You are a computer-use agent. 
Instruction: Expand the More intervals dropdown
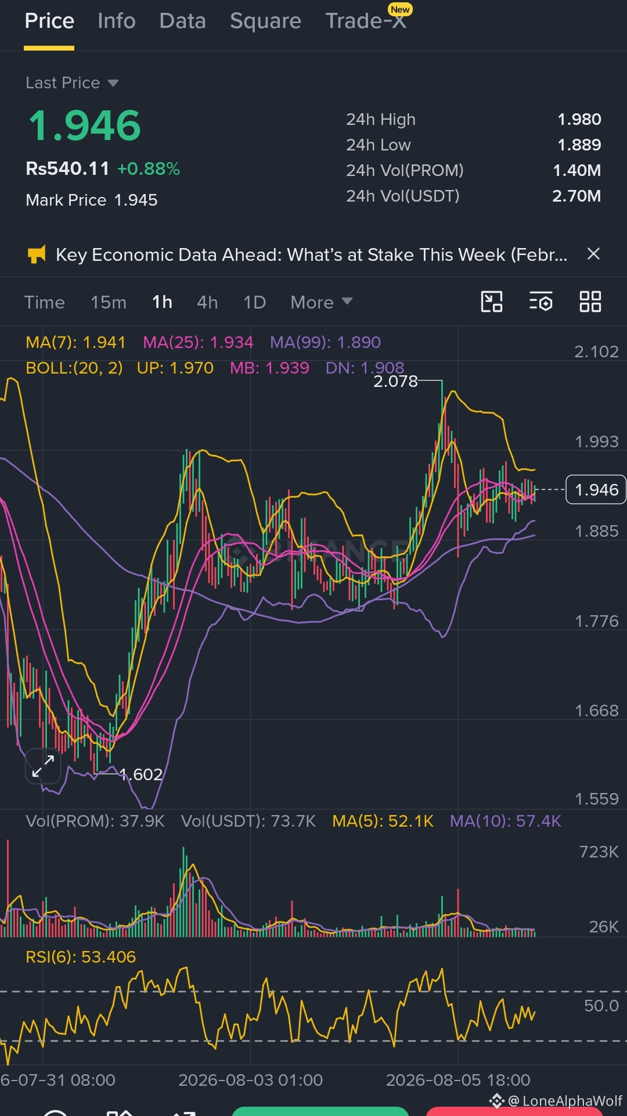321,302
